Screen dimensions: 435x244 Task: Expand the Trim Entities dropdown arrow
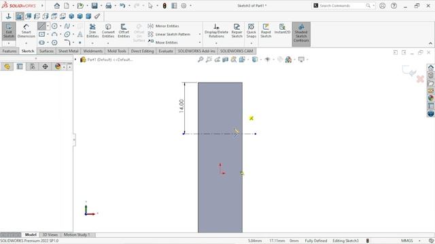(92, 43)
